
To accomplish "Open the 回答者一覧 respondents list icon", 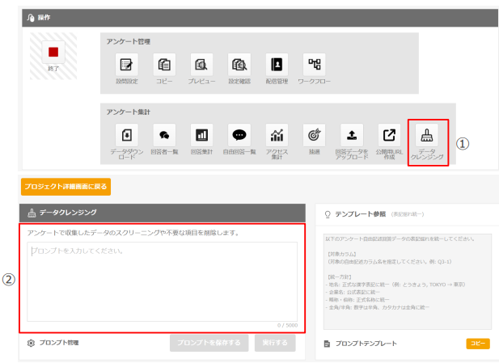I will (164, 135).
